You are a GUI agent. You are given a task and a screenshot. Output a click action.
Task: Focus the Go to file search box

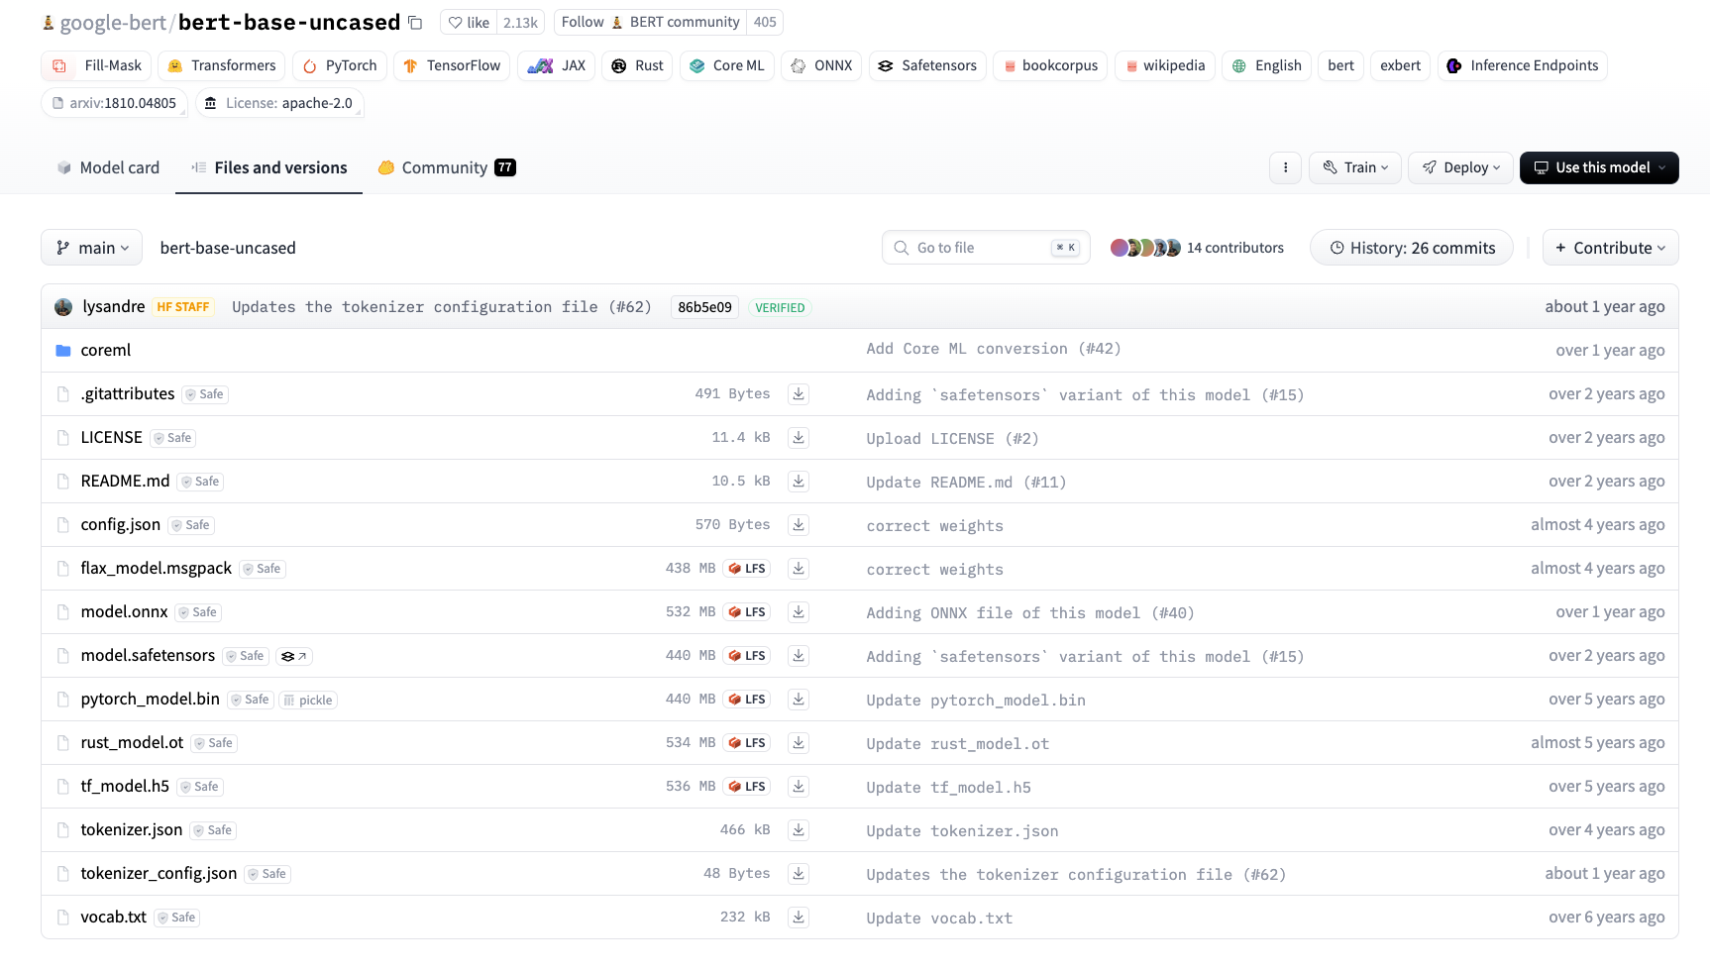[986, 248]
